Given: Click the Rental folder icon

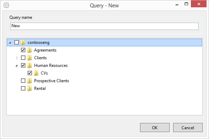Looking at the screenshot, I should point(30,88).
